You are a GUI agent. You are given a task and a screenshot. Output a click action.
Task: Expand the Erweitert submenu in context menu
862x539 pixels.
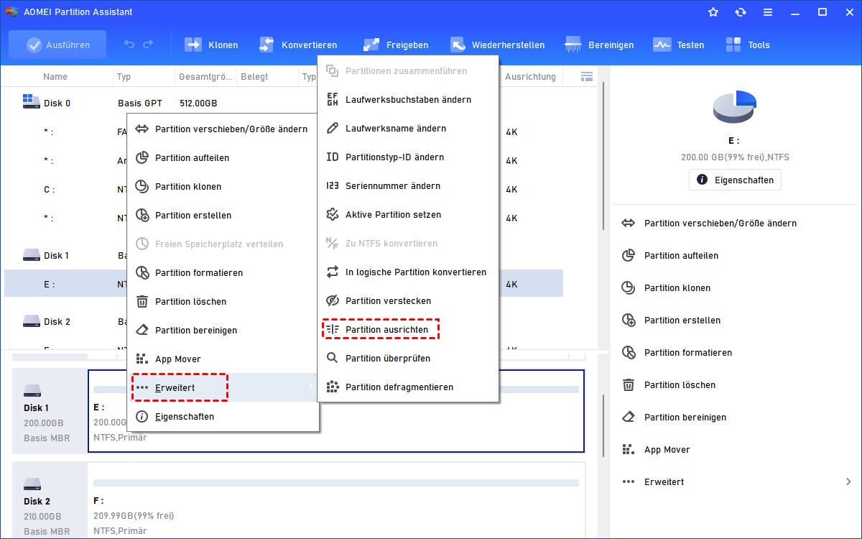click(x=223, y=387)
